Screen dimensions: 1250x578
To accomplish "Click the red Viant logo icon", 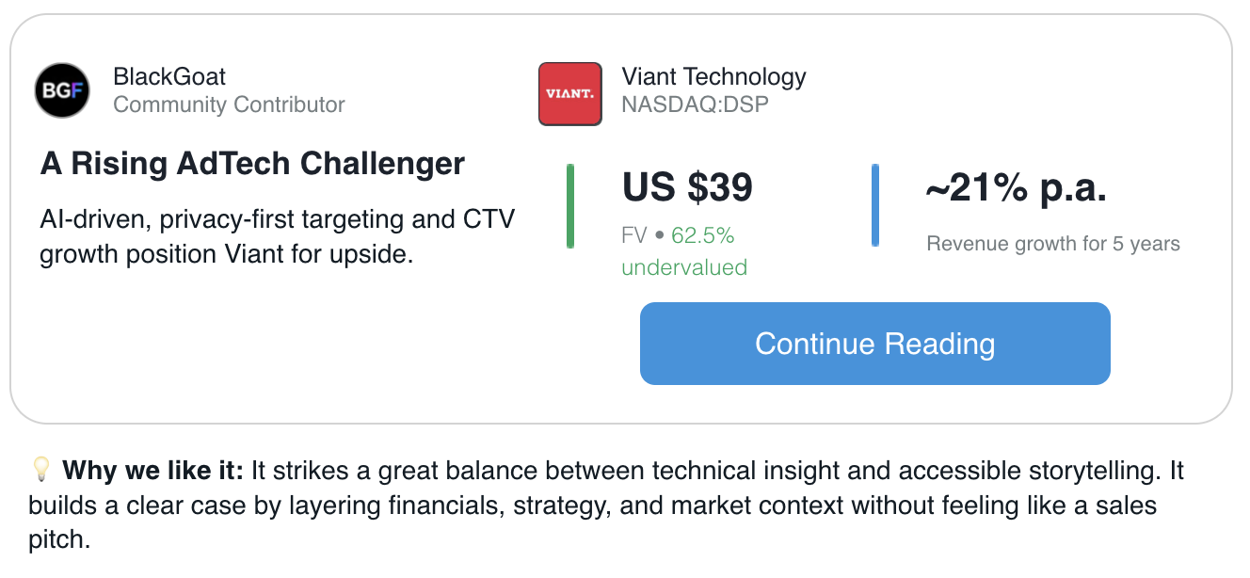I will point(570,94).
